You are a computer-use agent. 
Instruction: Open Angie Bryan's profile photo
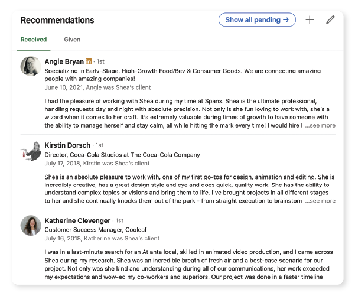pos(31,66)
